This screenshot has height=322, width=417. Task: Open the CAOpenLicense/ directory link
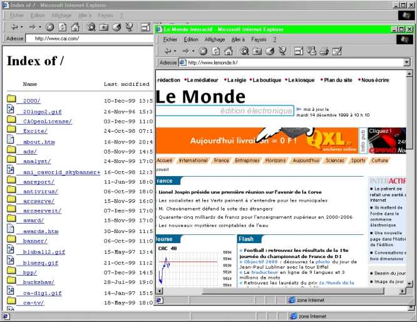pos(48,122)
